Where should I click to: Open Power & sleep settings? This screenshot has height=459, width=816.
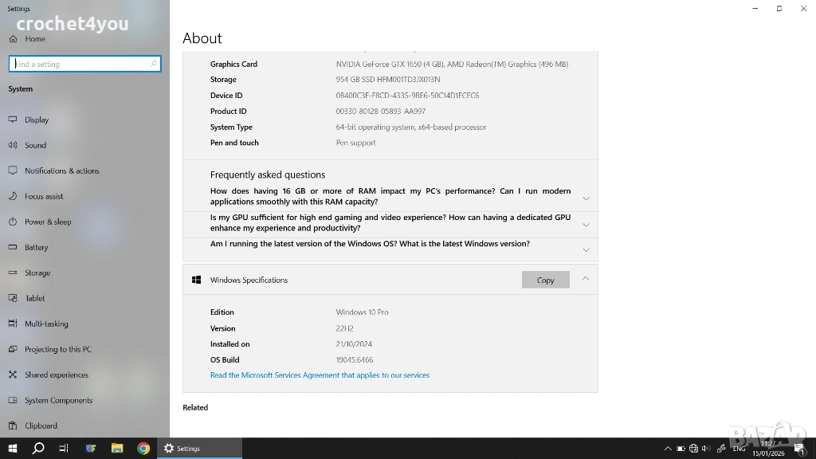tap(47, 222)
